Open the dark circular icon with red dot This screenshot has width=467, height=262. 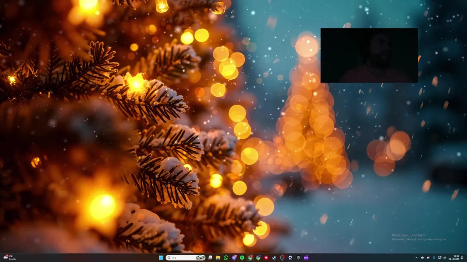[x=282, y=258]
